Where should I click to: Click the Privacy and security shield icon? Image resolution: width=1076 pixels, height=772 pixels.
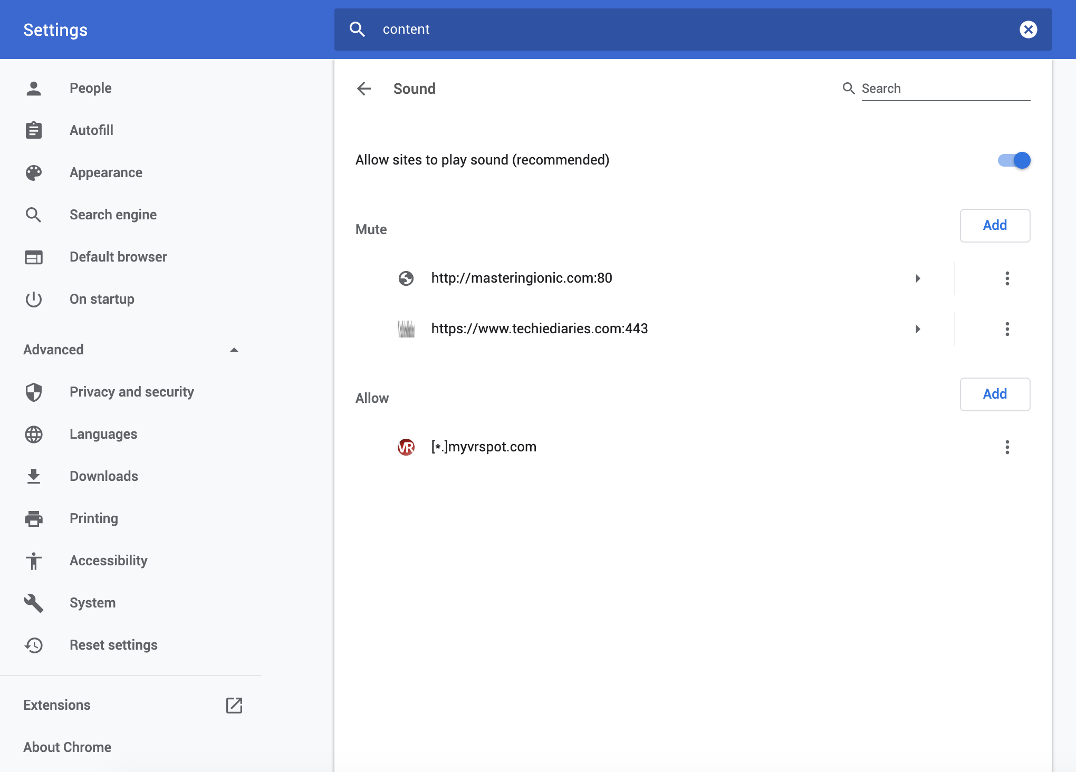pyautogui.click(x=34, y=392)
